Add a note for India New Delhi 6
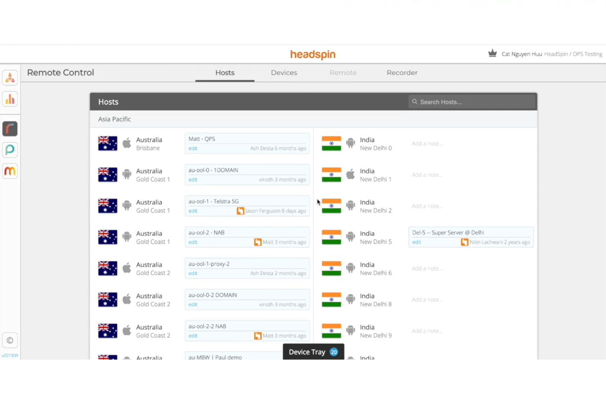The width and height of the screenshot is (606, 404). coord(427,268)
